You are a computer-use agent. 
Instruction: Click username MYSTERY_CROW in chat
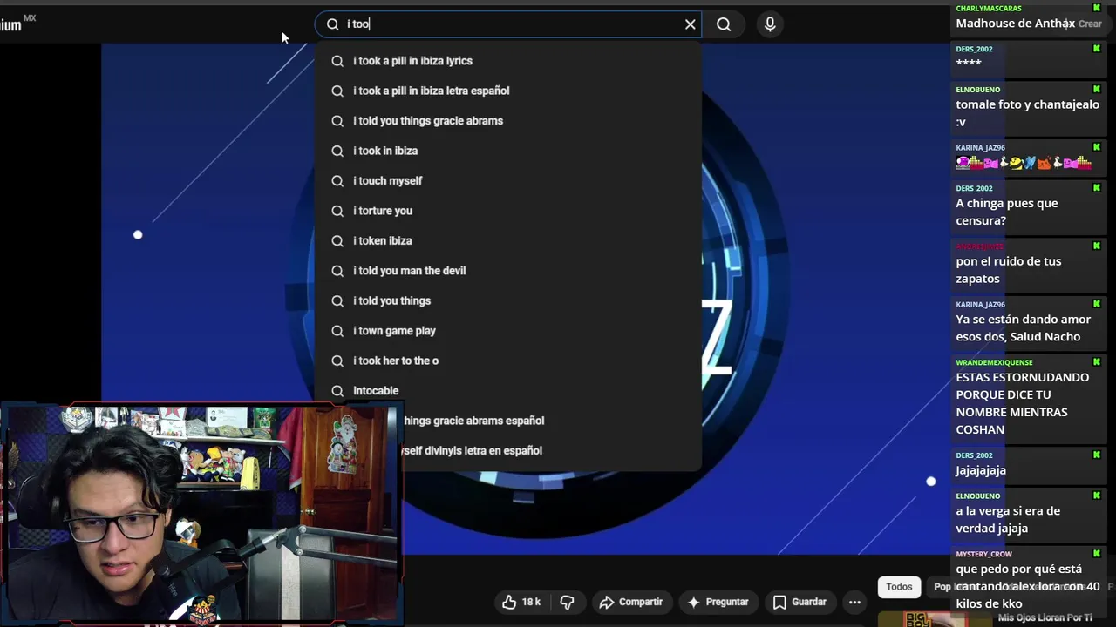coord(983,554)
